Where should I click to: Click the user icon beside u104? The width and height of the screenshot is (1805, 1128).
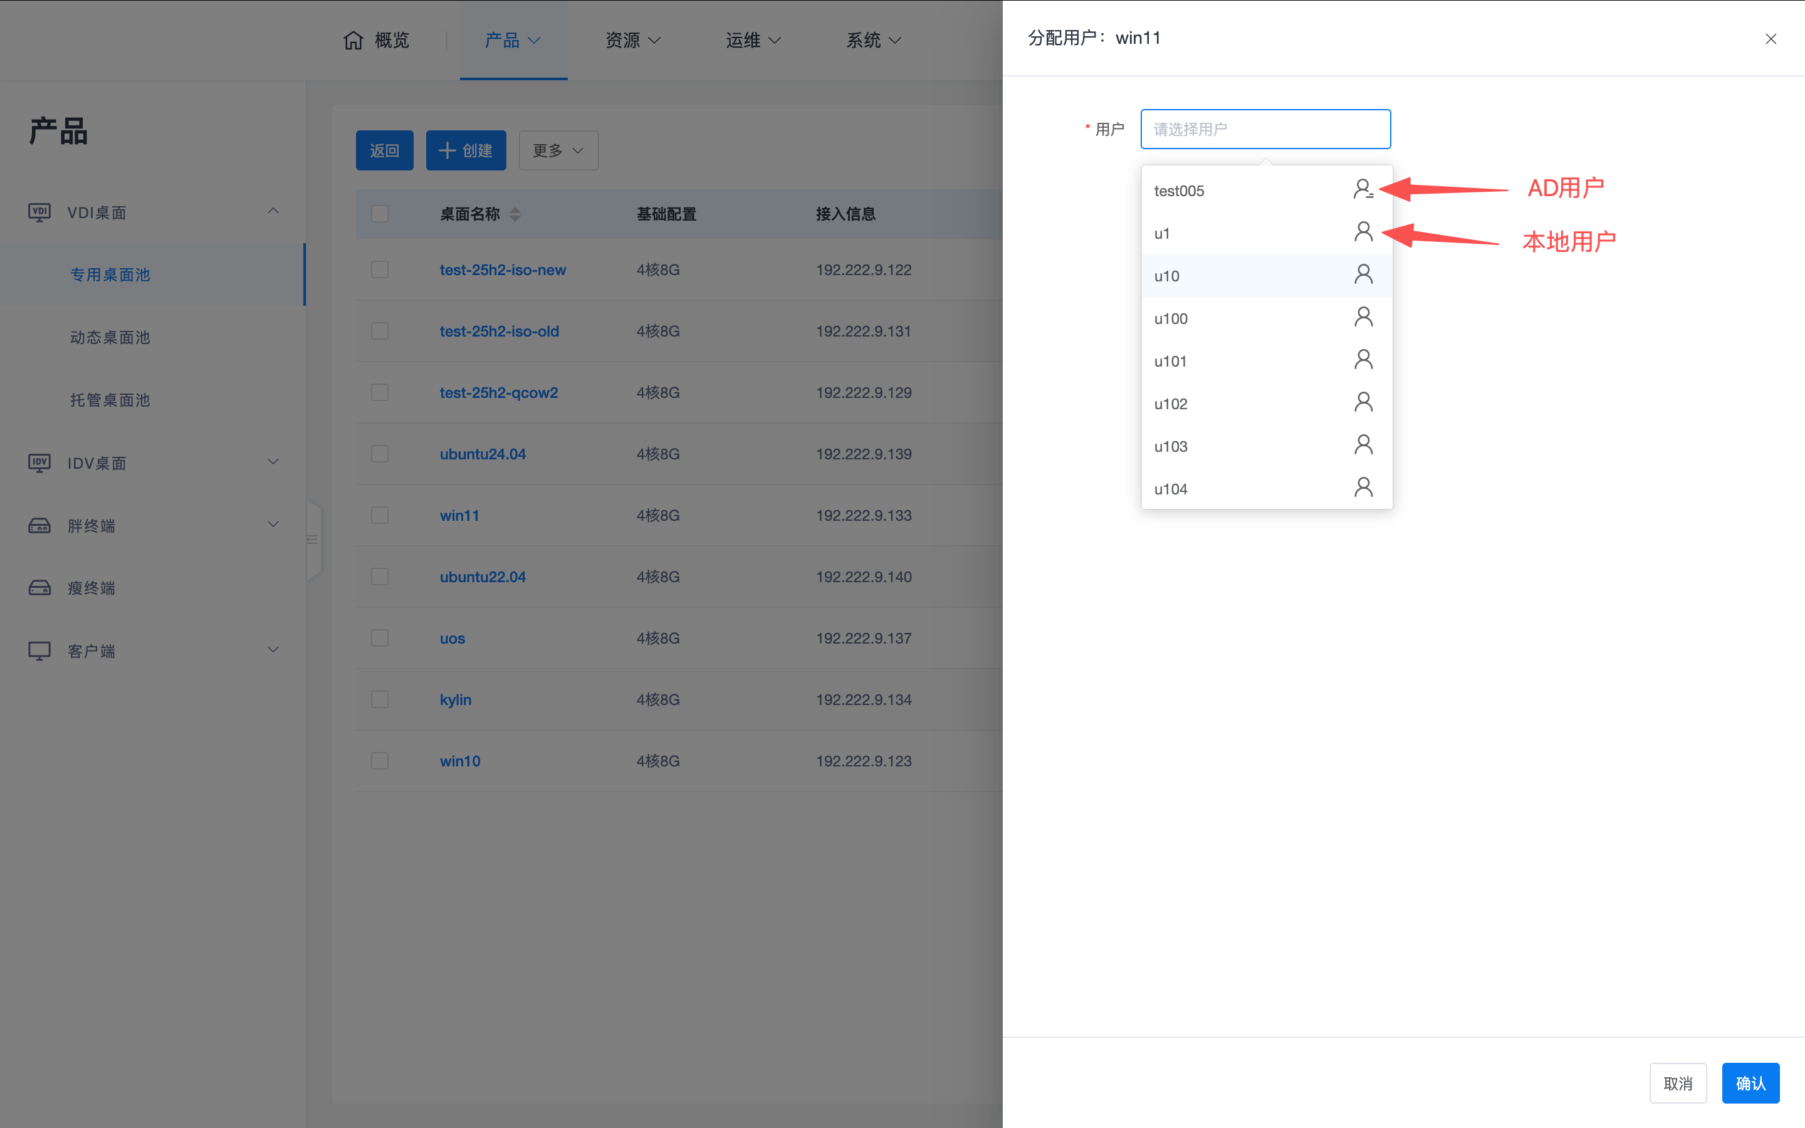coord(1363,488)
